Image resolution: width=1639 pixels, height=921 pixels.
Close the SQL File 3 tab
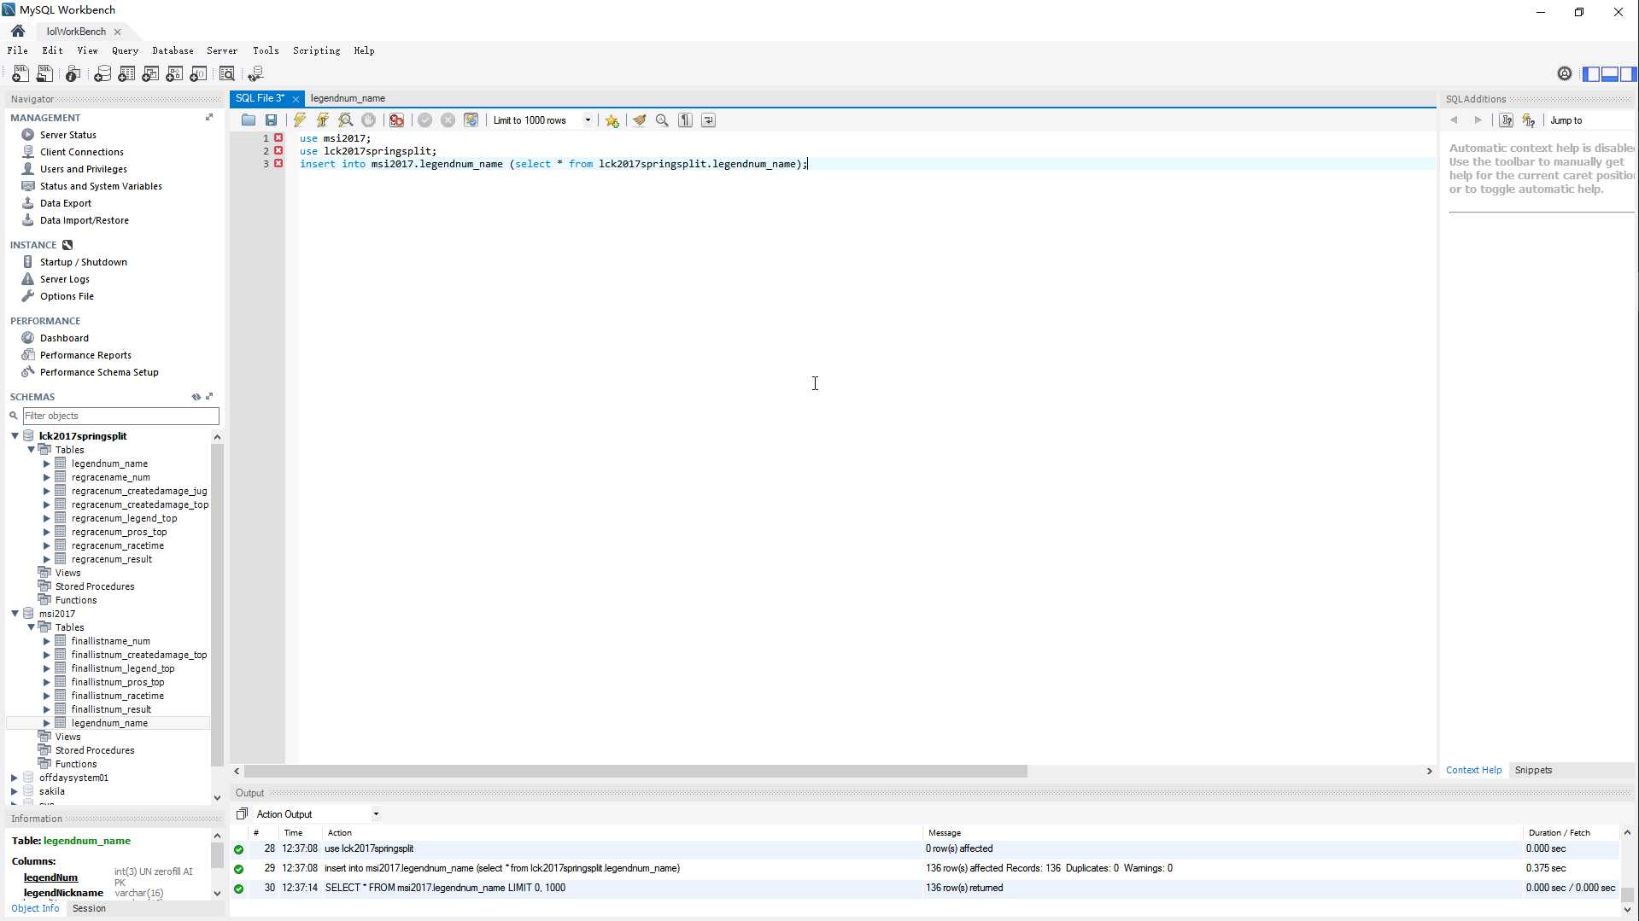click(296, 99)
